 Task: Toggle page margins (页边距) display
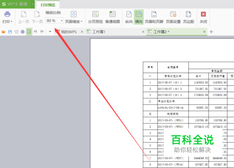189,17
